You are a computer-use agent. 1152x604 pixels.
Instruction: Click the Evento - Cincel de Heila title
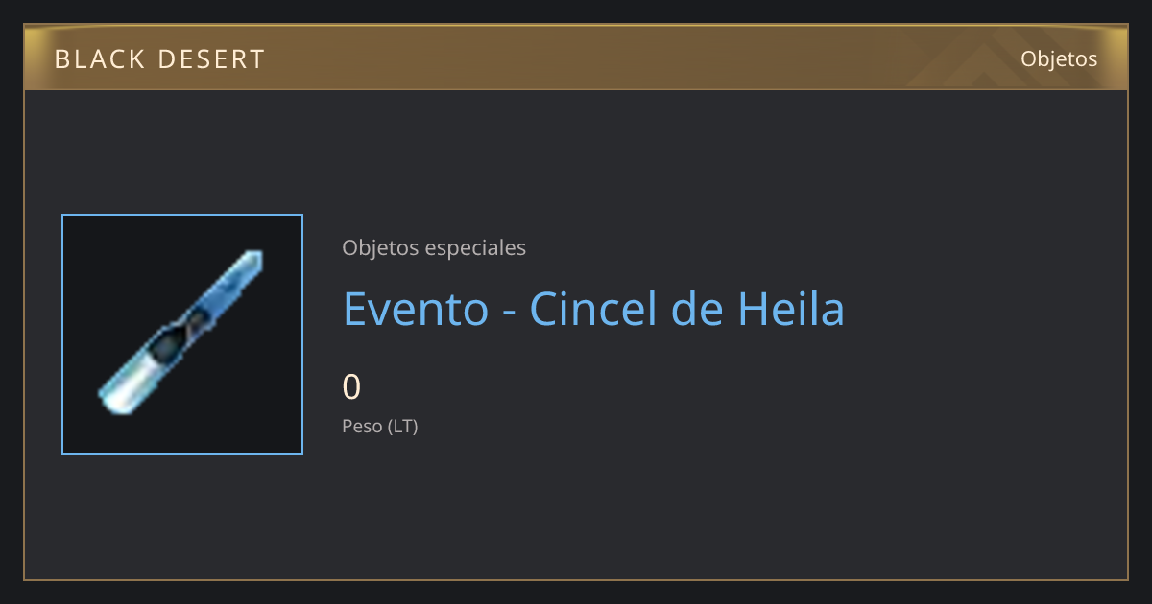point(594,309)
